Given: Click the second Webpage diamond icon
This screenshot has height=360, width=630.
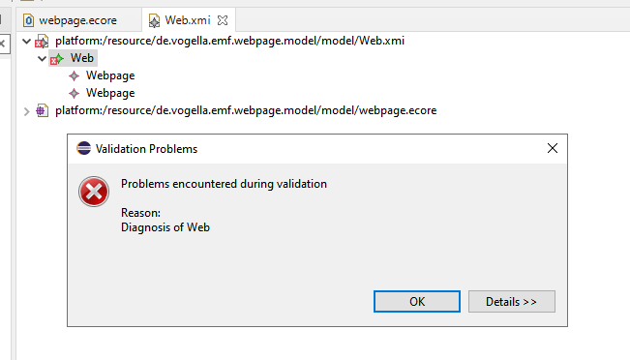Looking at the screenshot, I should click(74, 94).
